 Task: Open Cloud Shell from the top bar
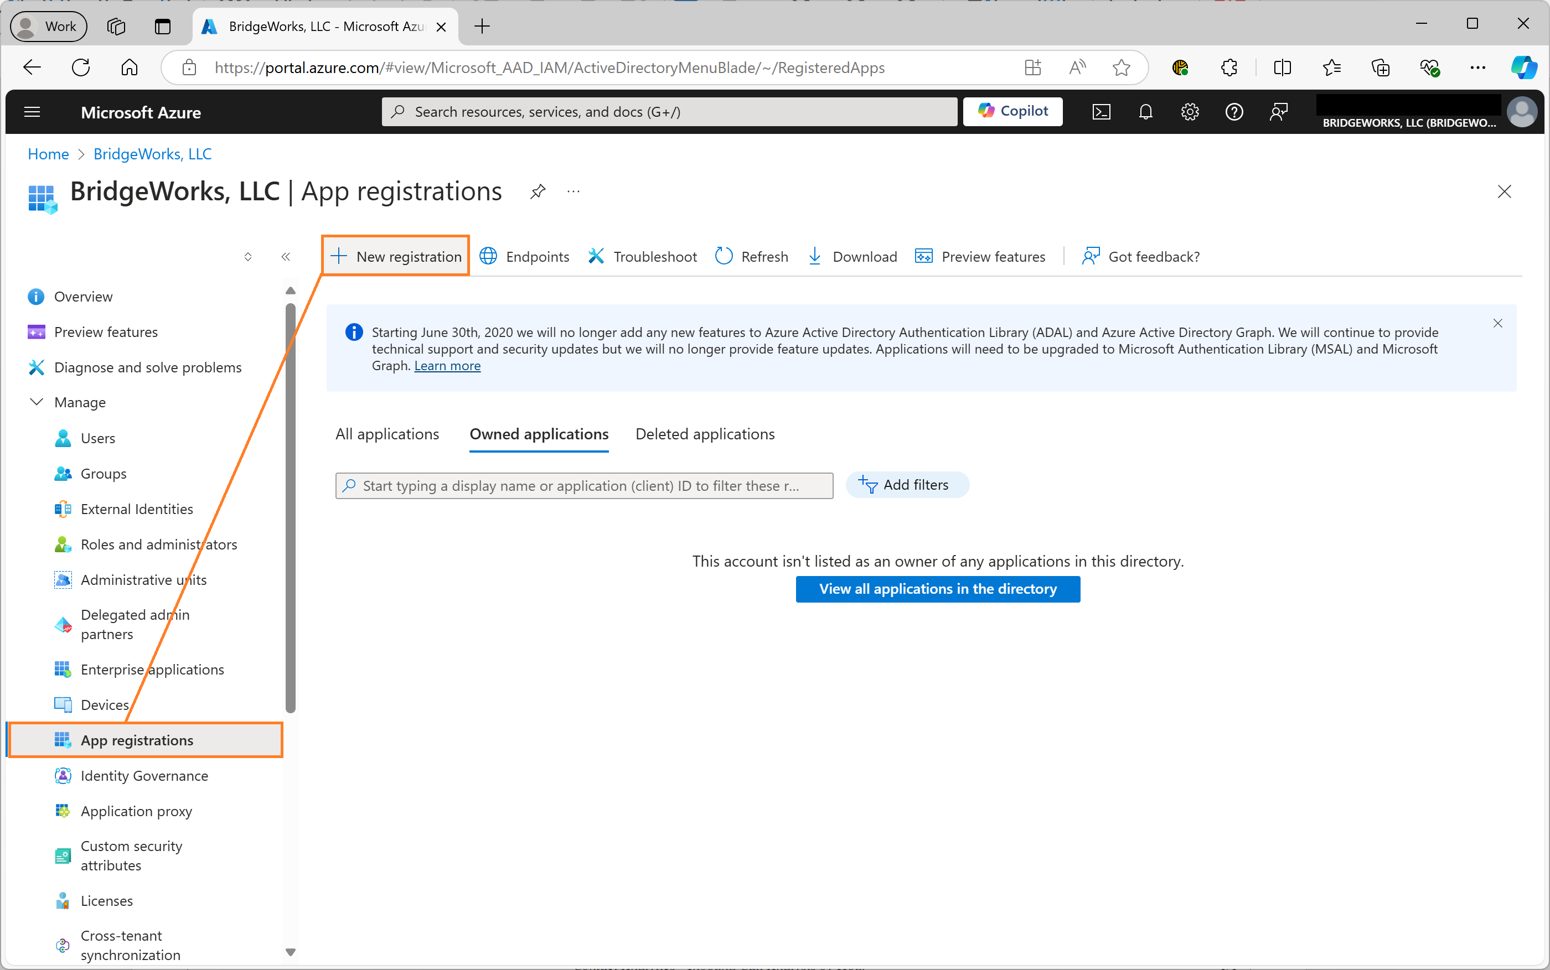(1102, 112)
